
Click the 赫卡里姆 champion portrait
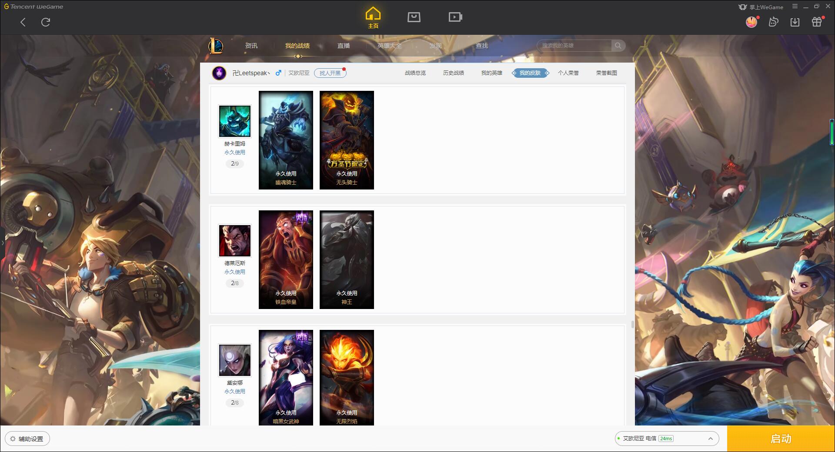pyautogui.click(x=235, y=121)
